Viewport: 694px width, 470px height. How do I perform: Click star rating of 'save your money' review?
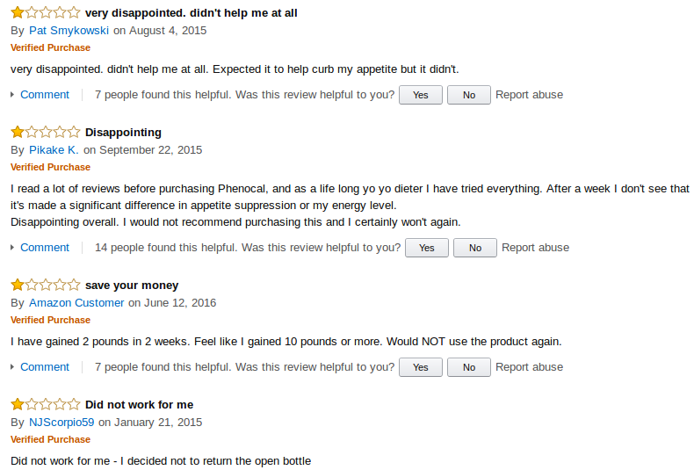tap(46, 285)
